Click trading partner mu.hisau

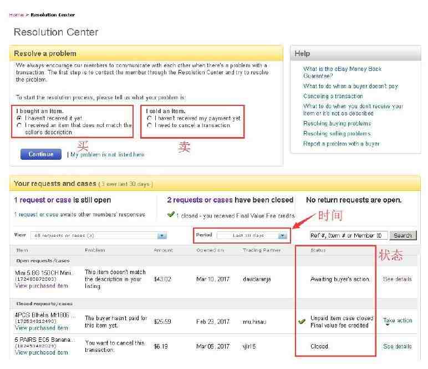point(254,322)
